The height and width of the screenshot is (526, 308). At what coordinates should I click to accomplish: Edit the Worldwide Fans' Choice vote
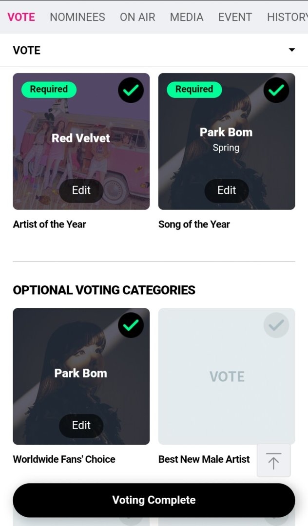(x=81, y=425)
